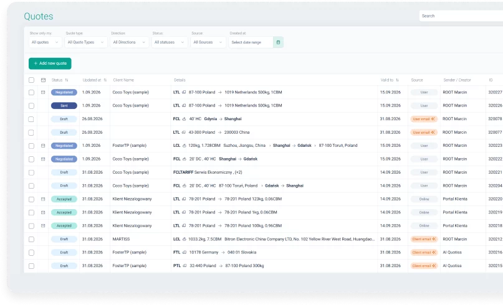The height and width of the screenshot is (305, 503).
Task: Sort by Updated at column arrows
Action: coord(105,80)
